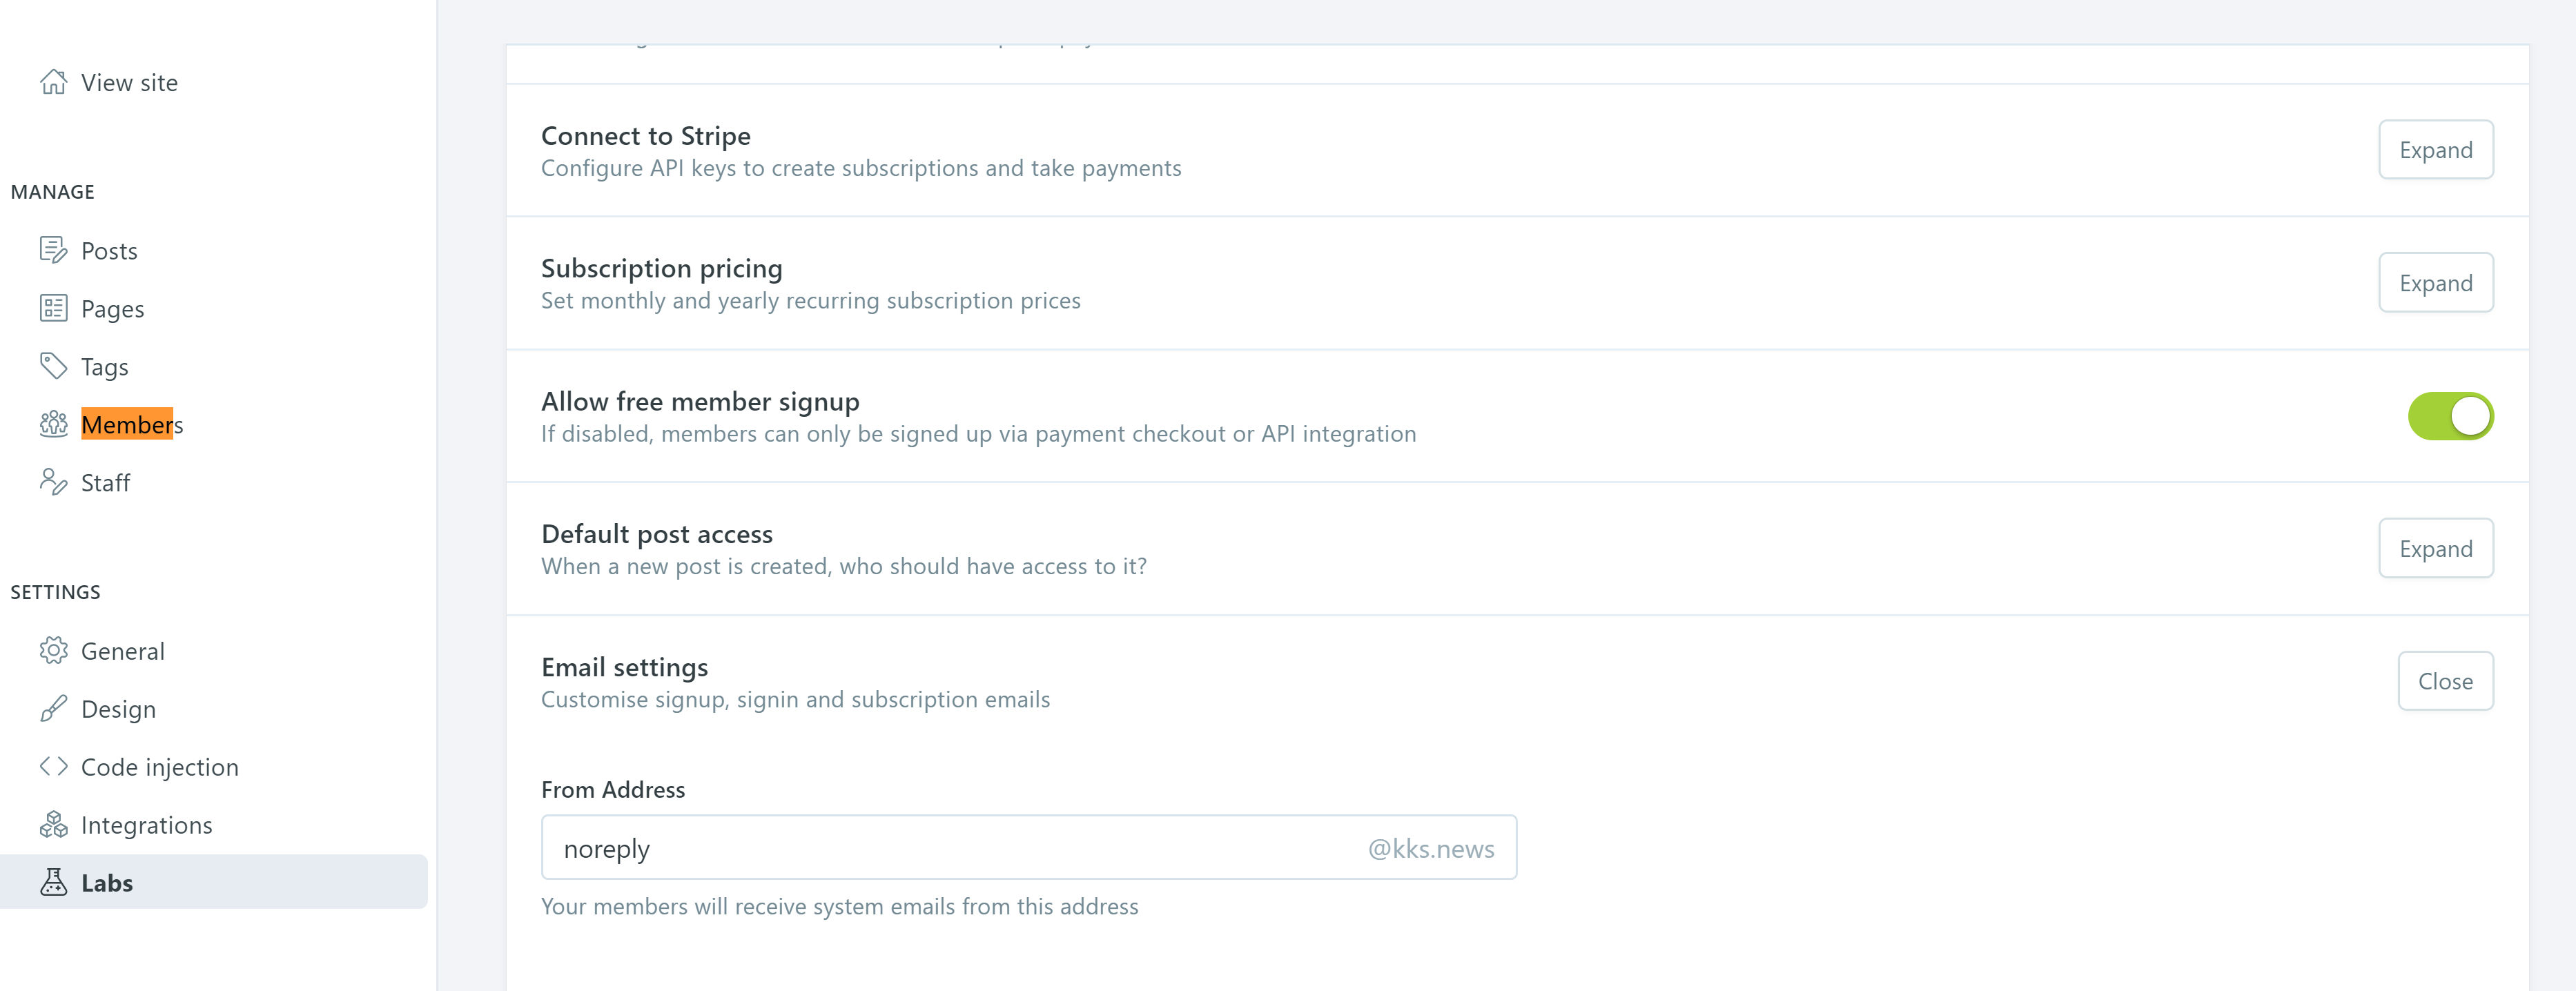
Task: Open the Labs settings menu item
Action: click(107, 883)
